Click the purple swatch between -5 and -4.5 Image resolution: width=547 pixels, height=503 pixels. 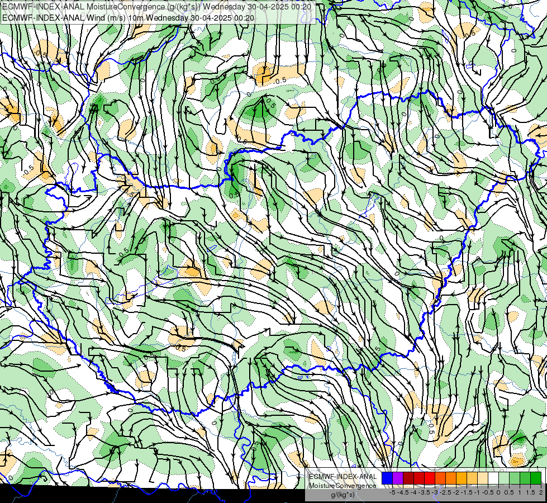click(x=398, y=478)
